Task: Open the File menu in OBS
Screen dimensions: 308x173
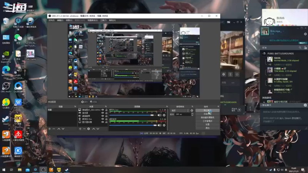Action: pyautogui.click(x=51, y=20)
